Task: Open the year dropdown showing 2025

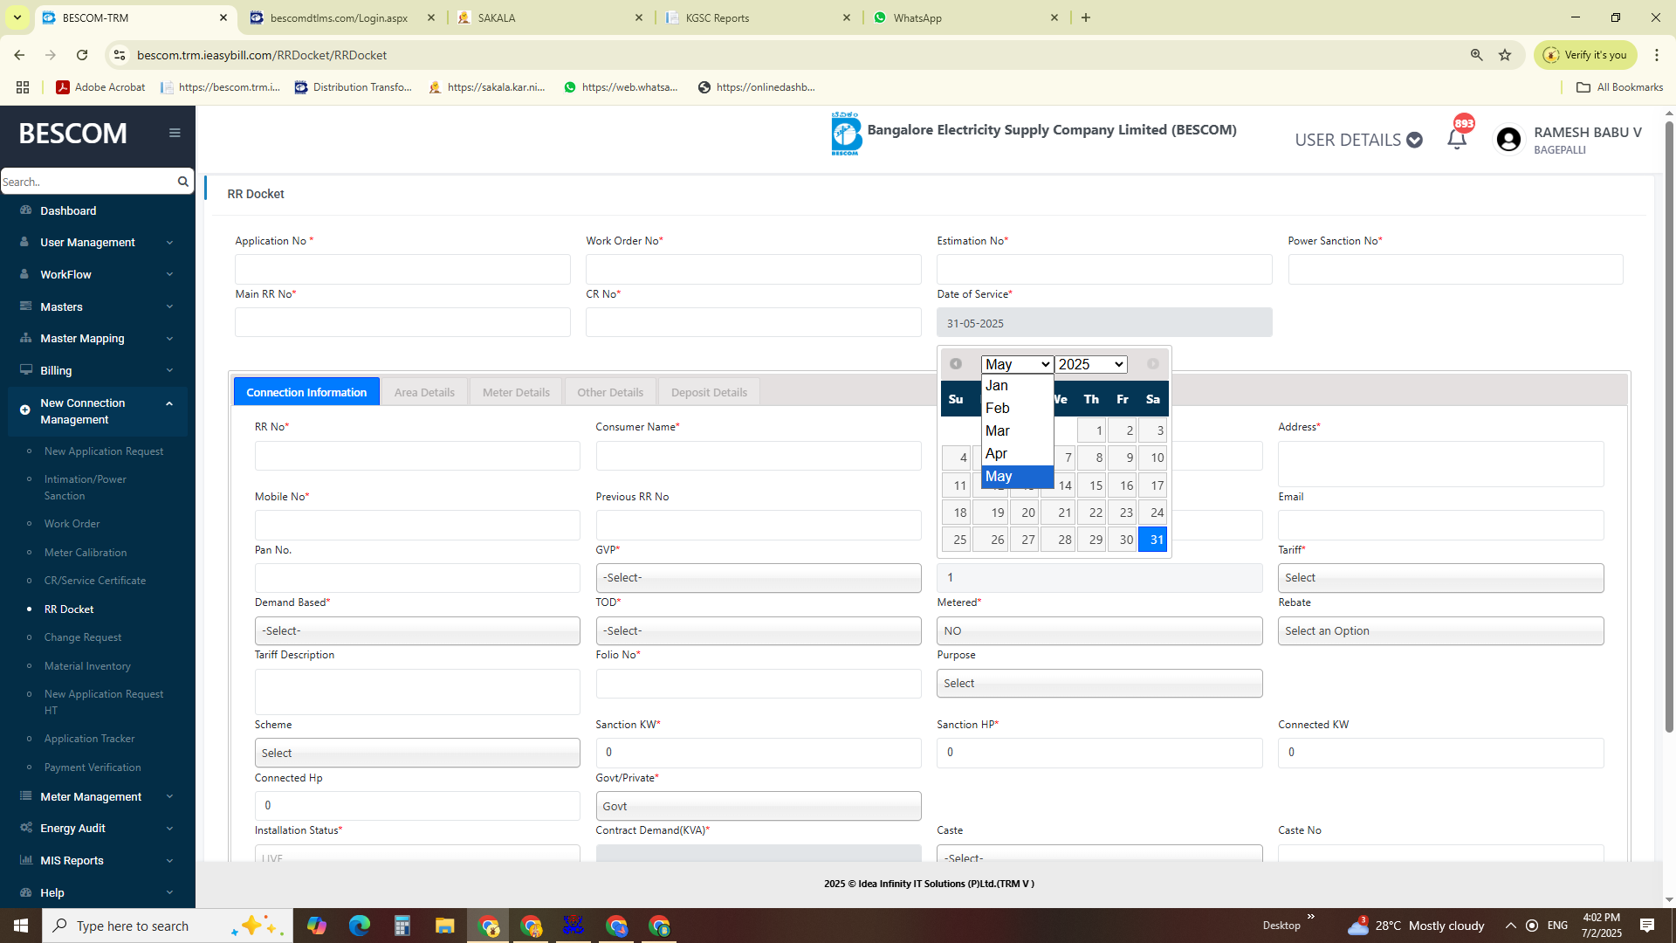Action: click(1091, 364)
